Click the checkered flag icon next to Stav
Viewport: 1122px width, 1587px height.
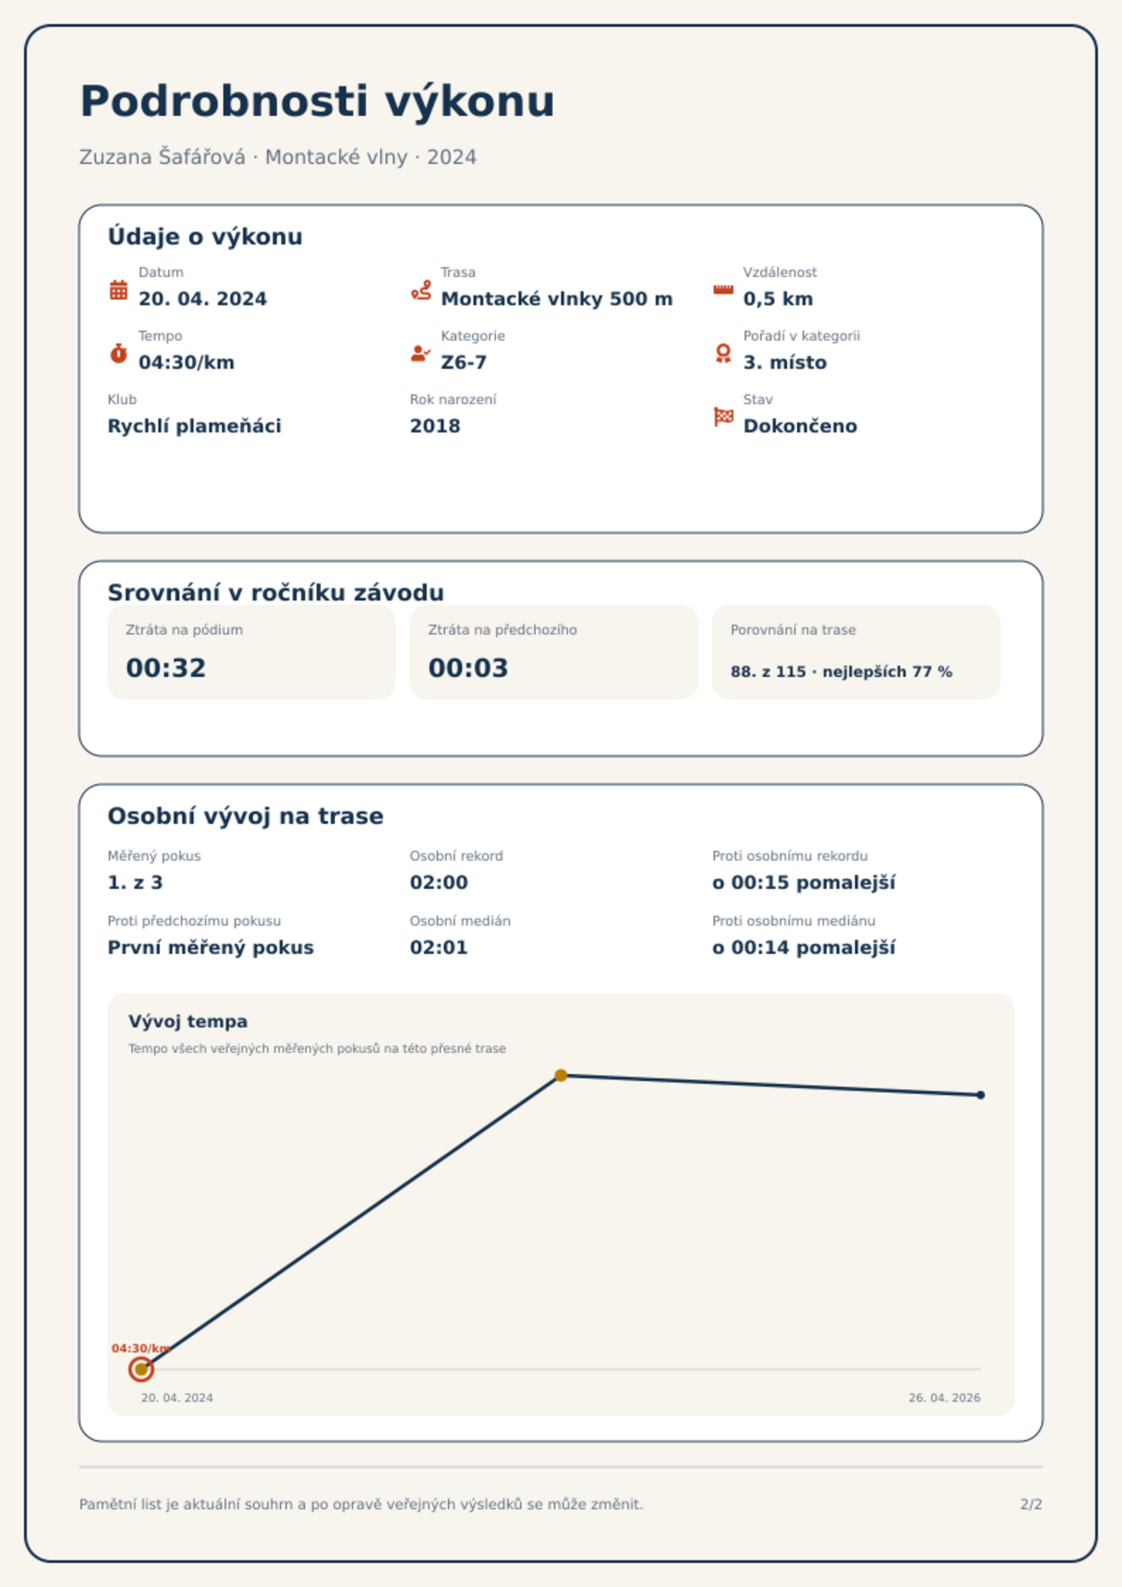[x=723, y=417]
